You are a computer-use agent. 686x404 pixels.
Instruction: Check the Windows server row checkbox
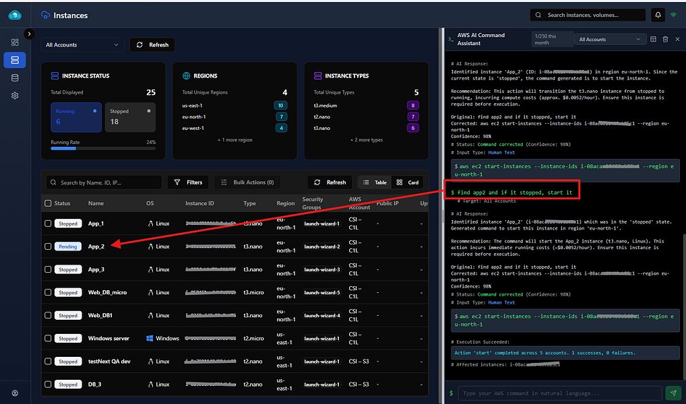click(48, 339)
